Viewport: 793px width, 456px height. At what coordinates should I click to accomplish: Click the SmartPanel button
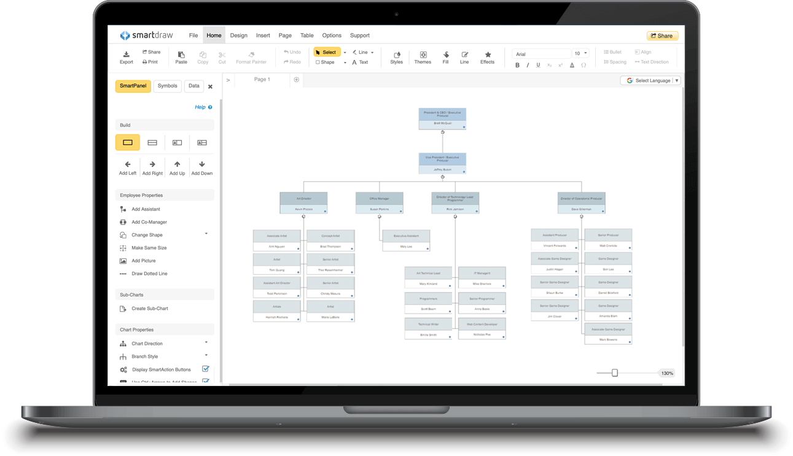tap(133, 86)
